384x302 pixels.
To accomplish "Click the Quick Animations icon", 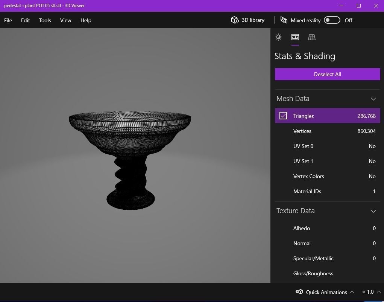I will coord(299,292).
